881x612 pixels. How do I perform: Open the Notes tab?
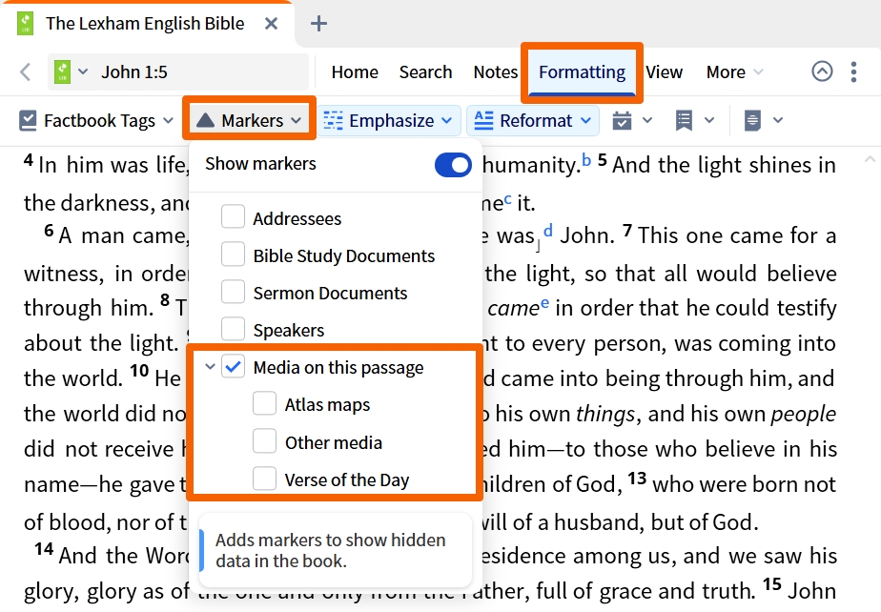(x=495, y=71)
